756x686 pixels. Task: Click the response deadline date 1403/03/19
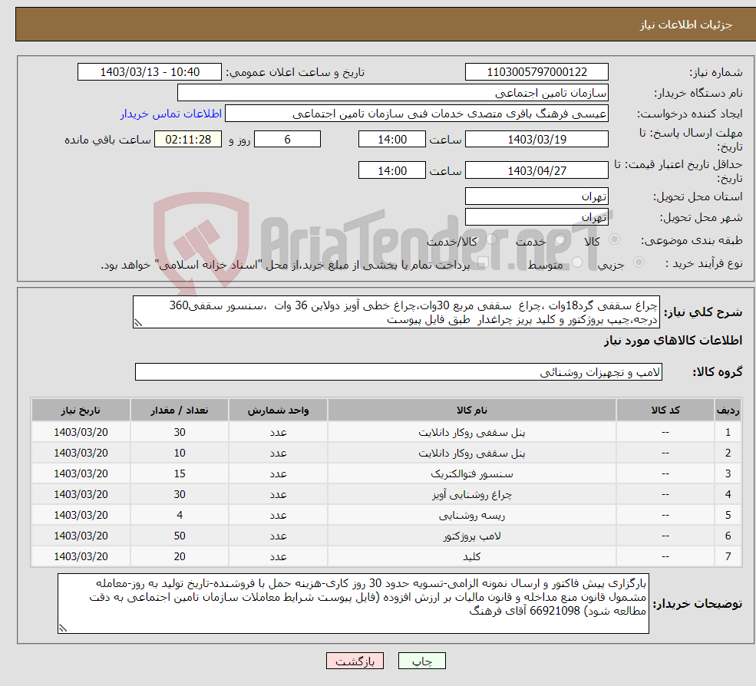(x=536, y=140)
